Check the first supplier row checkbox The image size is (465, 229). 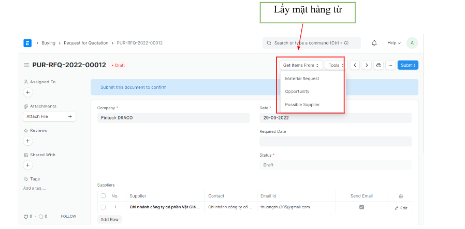[x=103, y=207]
